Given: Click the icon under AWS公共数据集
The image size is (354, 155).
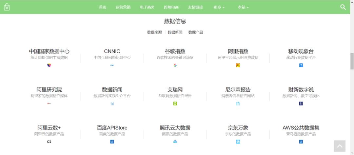Looking at the screenshot, I should (301, 142).
